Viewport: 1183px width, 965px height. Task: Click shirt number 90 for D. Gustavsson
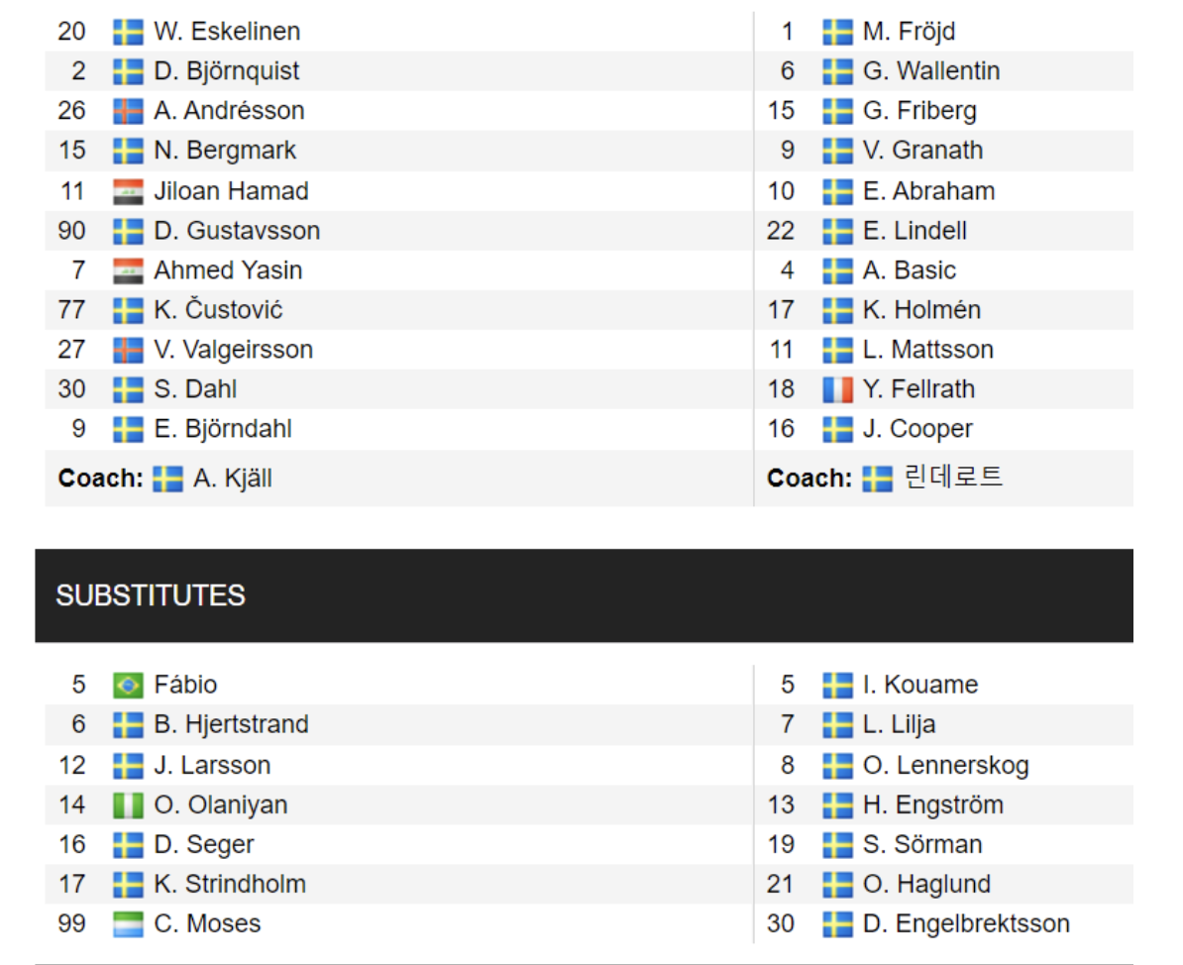(x=72, y=231)
